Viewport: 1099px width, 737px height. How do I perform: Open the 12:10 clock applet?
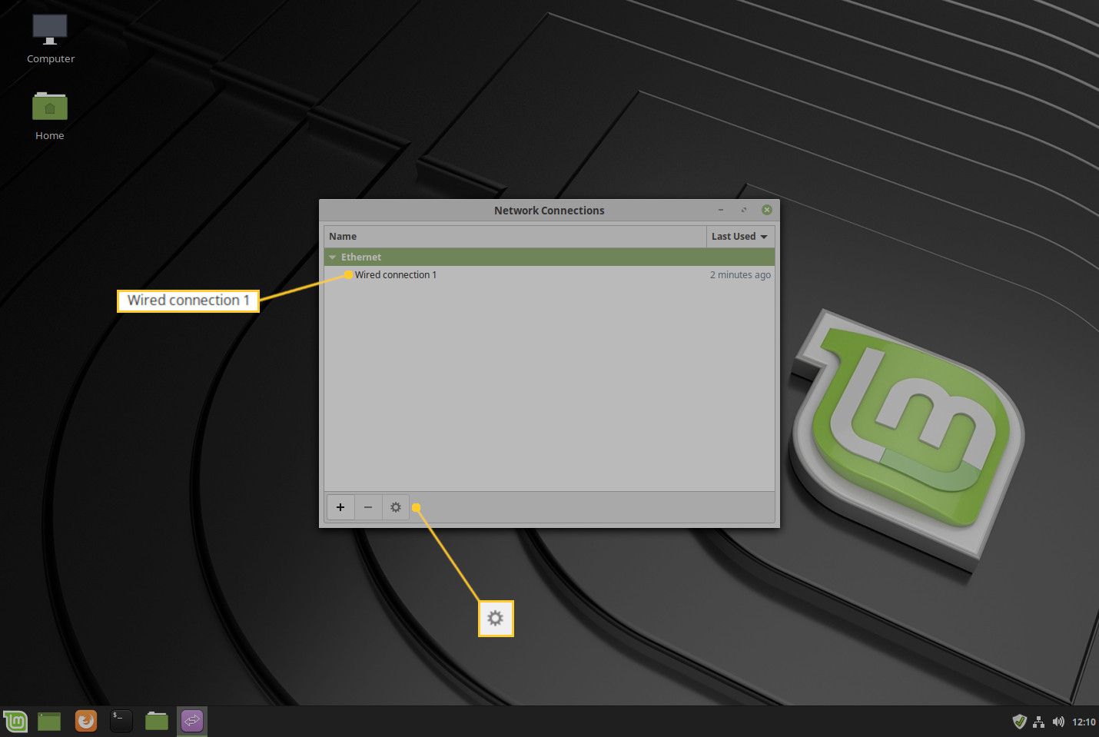pos(1084,722)
